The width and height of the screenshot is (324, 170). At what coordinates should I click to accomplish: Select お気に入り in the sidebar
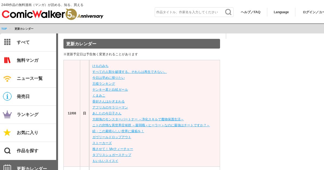pyautogui.click(x=28, y=133)
